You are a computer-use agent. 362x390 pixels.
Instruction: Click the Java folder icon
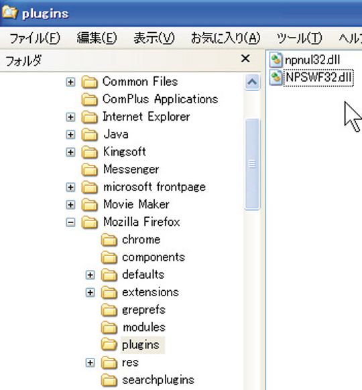coord(89,135)
